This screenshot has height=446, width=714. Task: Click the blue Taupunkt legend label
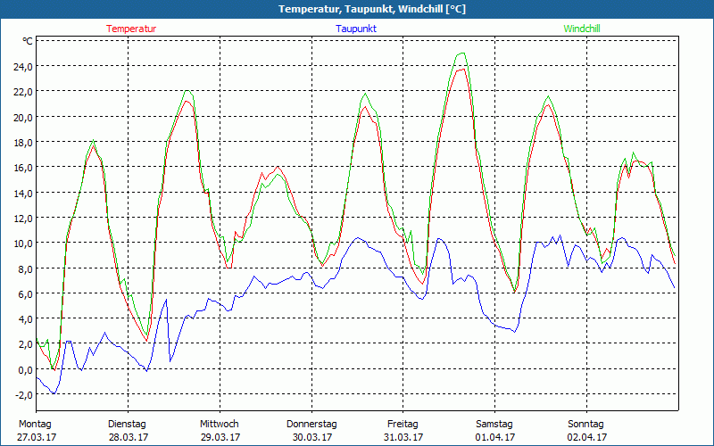pyautogui.click(x=356, y=29)
